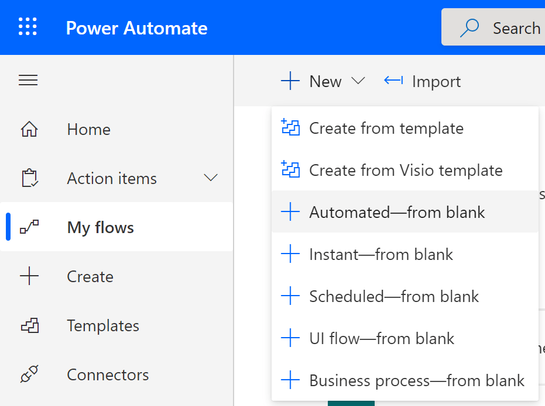Click the search magnifier icon
545x406 pixels.
pos(469,27)
